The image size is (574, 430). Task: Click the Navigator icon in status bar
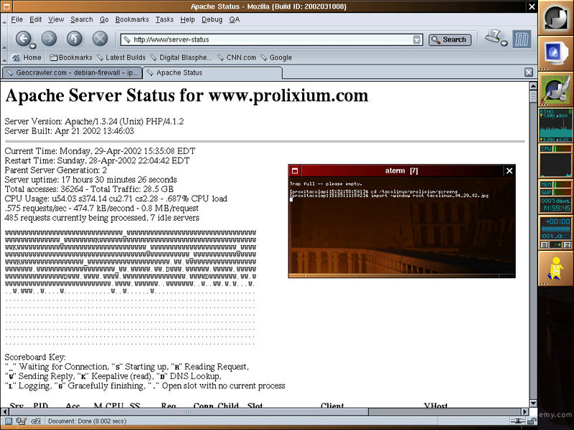click(8, 421)
